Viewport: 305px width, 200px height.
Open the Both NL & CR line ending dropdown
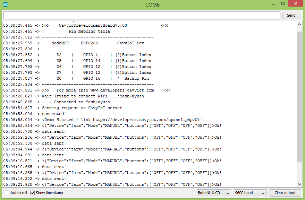pyautogui.click(x=213, y=193)
